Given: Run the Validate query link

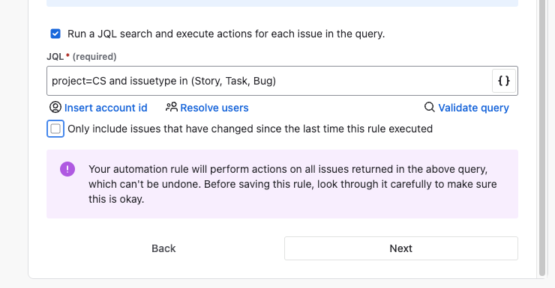Looking at the screenshot, I should pyautogui.click(x=473, y=108).
